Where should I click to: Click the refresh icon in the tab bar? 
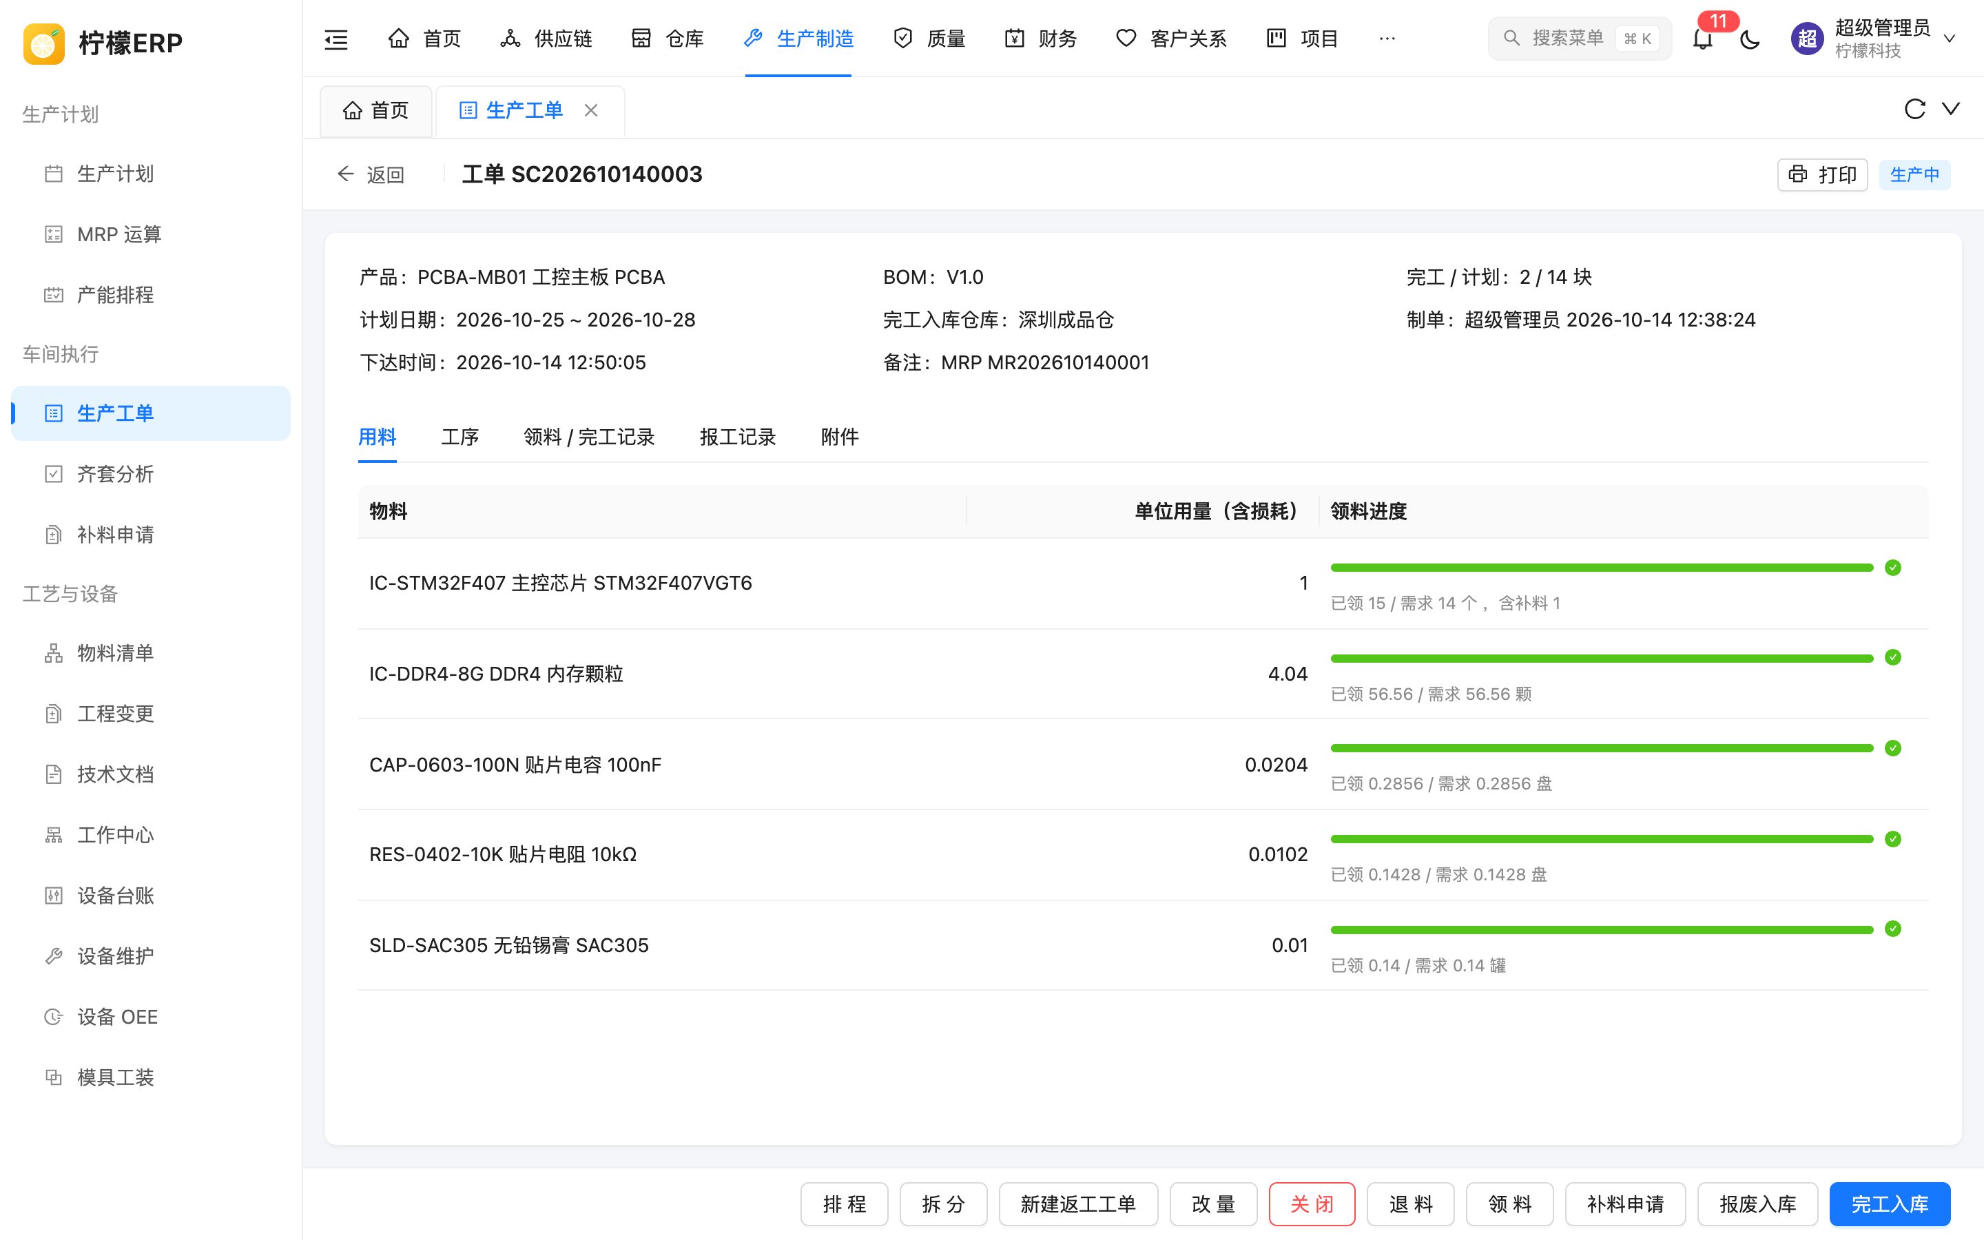tap(1914, 109)
